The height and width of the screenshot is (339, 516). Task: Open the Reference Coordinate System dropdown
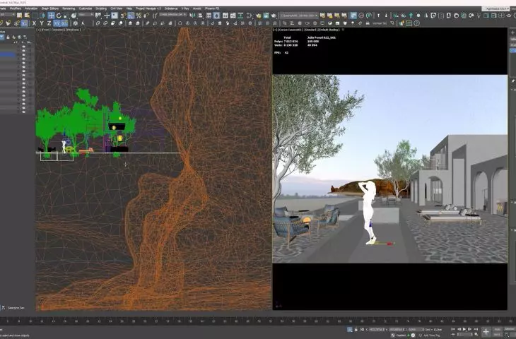pyautogui.click(x=86, y=15)
